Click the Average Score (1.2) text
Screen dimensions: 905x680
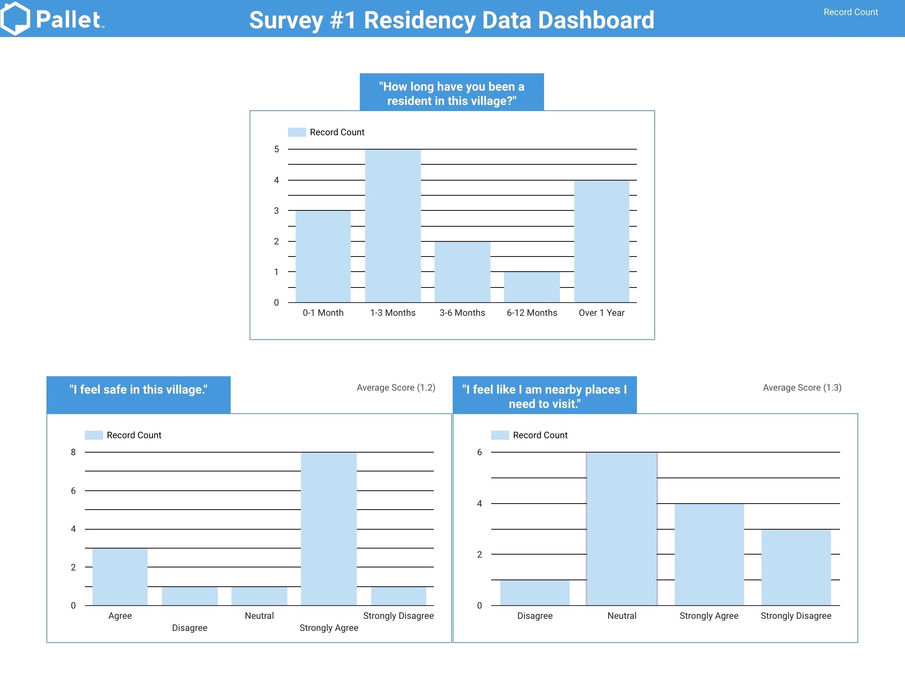[396, 388]
